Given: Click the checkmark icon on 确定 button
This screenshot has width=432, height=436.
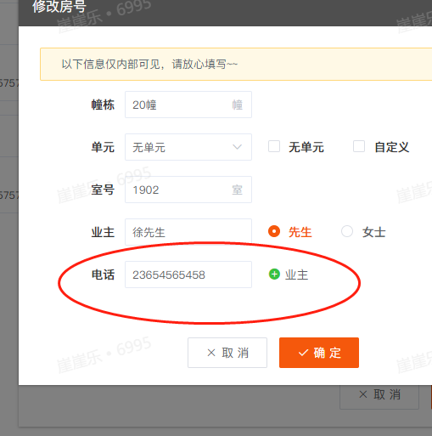Looking at the screenshot, I should pyautogui.click(x=303, y=353).
